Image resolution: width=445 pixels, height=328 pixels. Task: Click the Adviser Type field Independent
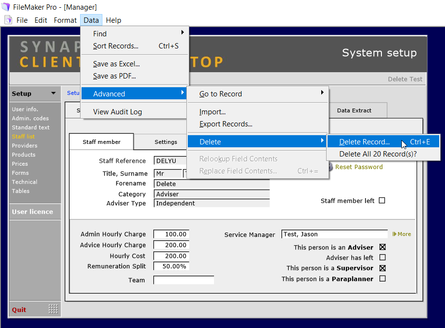point(212,203)
